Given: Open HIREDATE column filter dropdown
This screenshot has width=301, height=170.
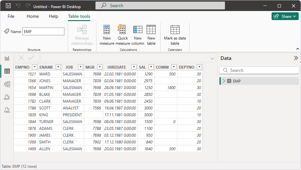Looking at the screenshot, I should [x=134, y=67].
